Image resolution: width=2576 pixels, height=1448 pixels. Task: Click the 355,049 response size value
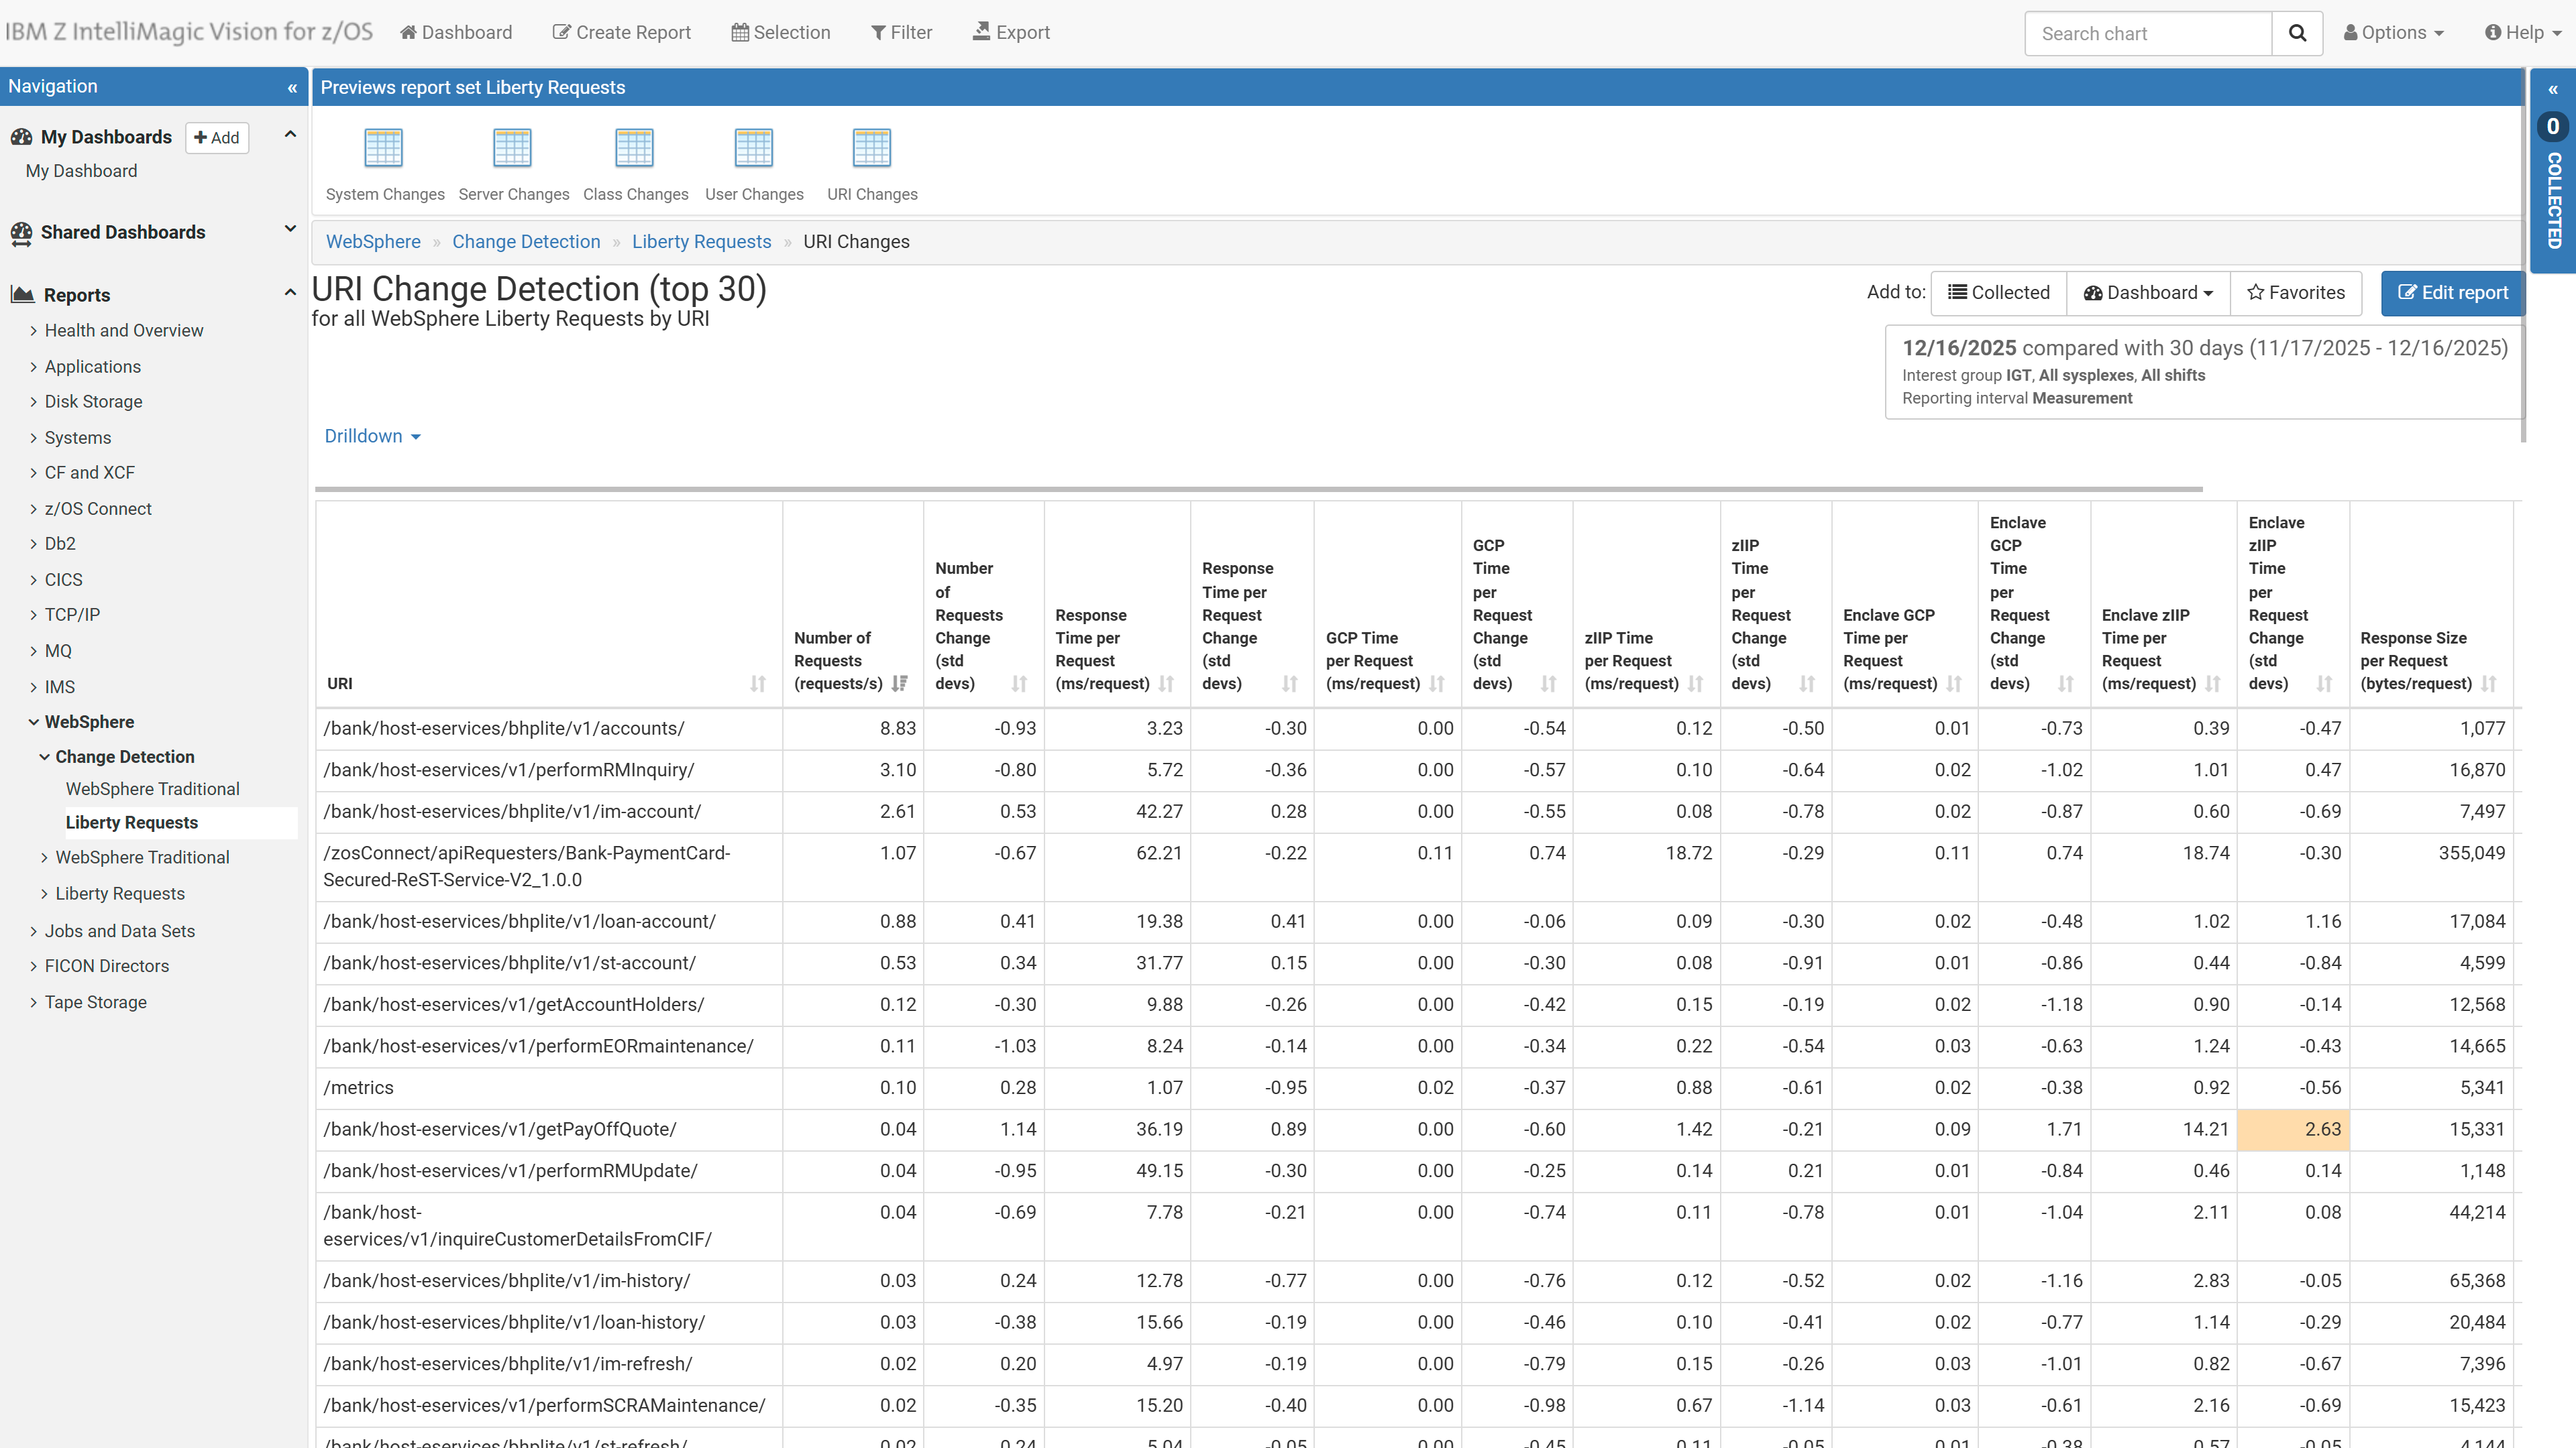click(2471, 853)
